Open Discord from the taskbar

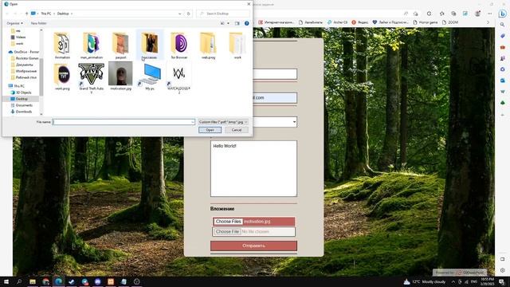[x=97, y=281]
